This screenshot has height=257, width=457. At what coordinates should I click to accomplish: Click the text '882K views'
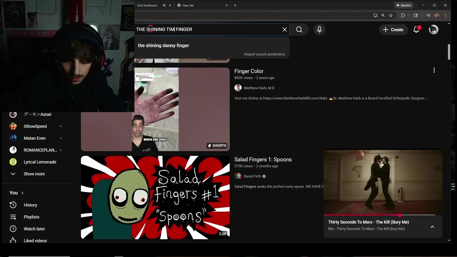tap(243, 78)
